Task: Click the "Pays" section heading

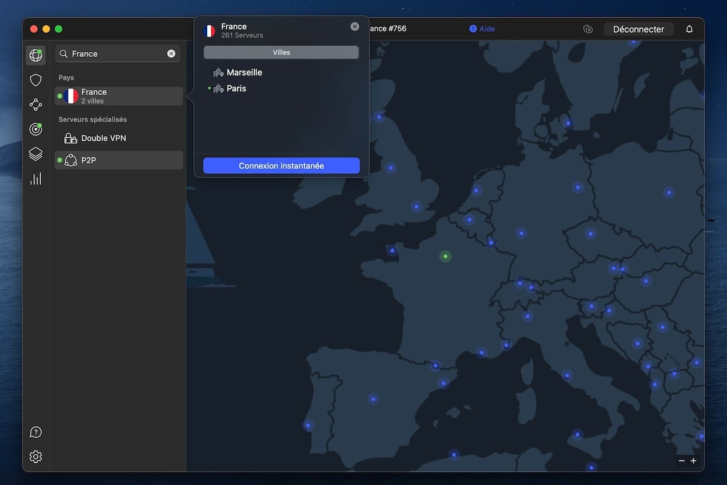Action: tap(66, 78)
